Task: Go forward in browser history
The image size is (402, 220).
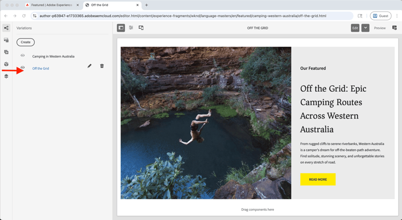Action: 15,16
